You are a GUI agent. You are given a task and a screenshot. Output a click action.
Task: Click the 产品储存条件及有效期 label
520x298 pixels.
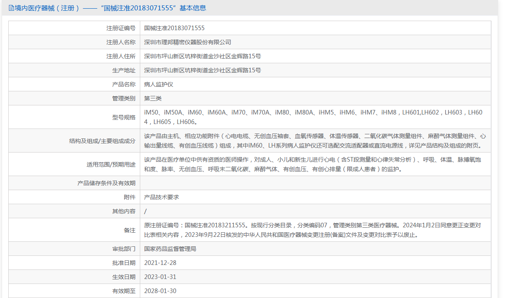106,183
